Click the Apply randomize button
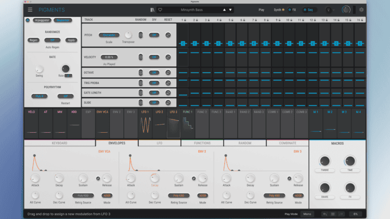Image resolution: width=390 pixels, height=219 pixels. [71, 40]
